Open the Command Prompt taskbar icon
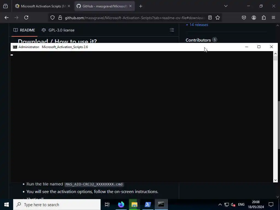The height and width of the screenshot is (210, 280). click(161, 205)
